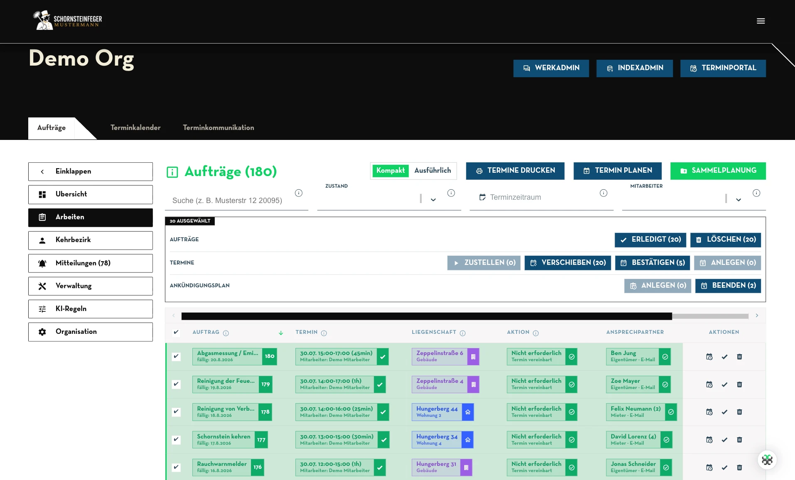This screenshot has width=795, height=480.
Task: Click reschedule icon in Felix Neumann row
Action: tap(709, 412)
